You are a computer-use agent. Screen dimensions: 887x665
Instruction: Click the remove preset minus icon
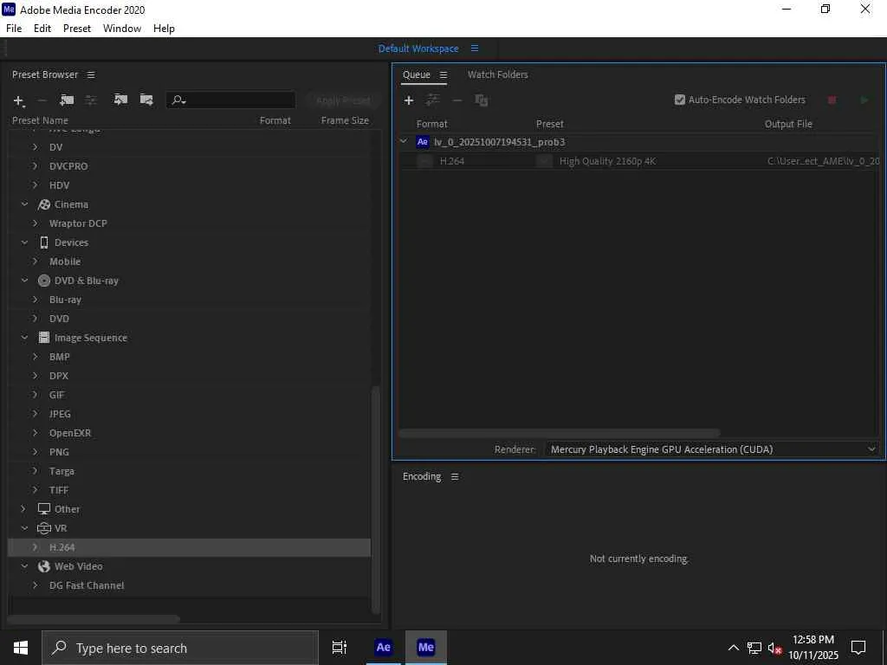tap(42, 100)
